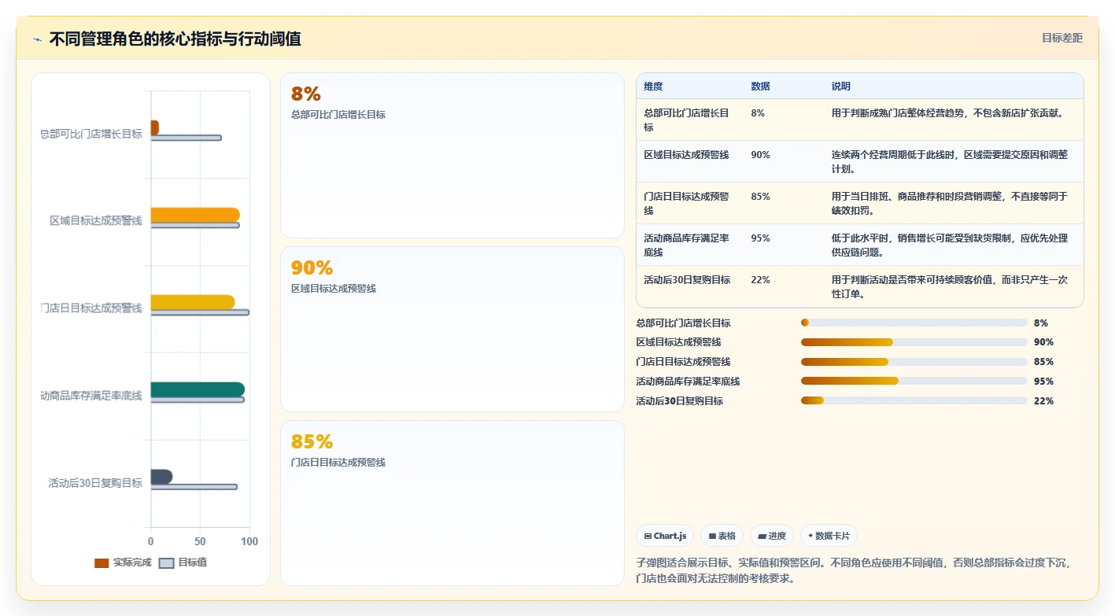This screenshot has height=616, width=1115.
Task: Click the footer note starting 子弹图适合展示目标
Action: click(853, 570)
